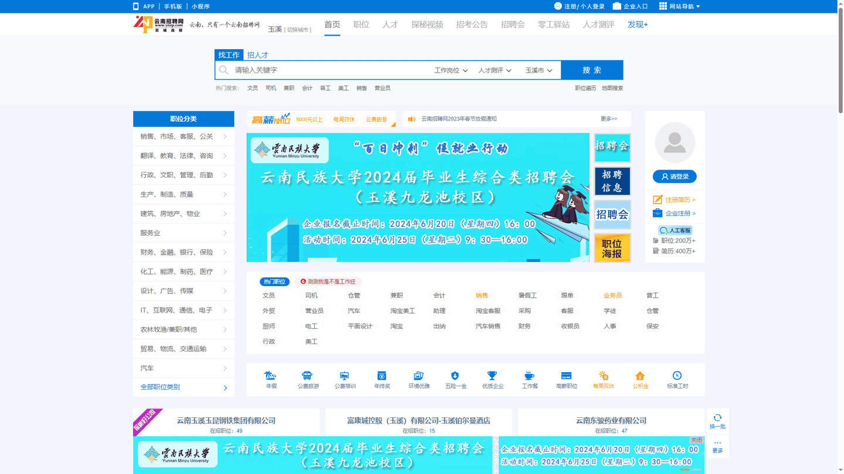Click the 云南招聘网 logo
This screenshot has height=474, width=844.
[x=159, y=24]
